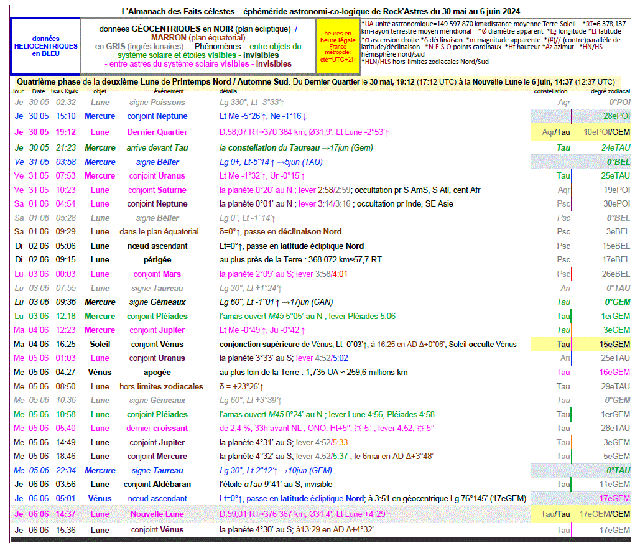This screenshot has height=543, width=640.
Task: Select the "15:36" time cell
Action: tap(66, 530)
